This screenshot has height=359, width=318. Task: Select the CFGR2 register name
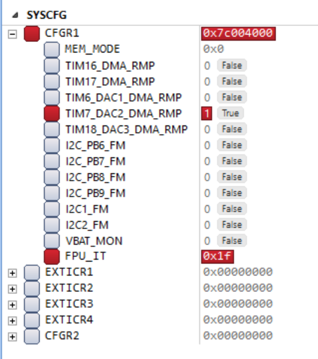[x=62, y=336]
